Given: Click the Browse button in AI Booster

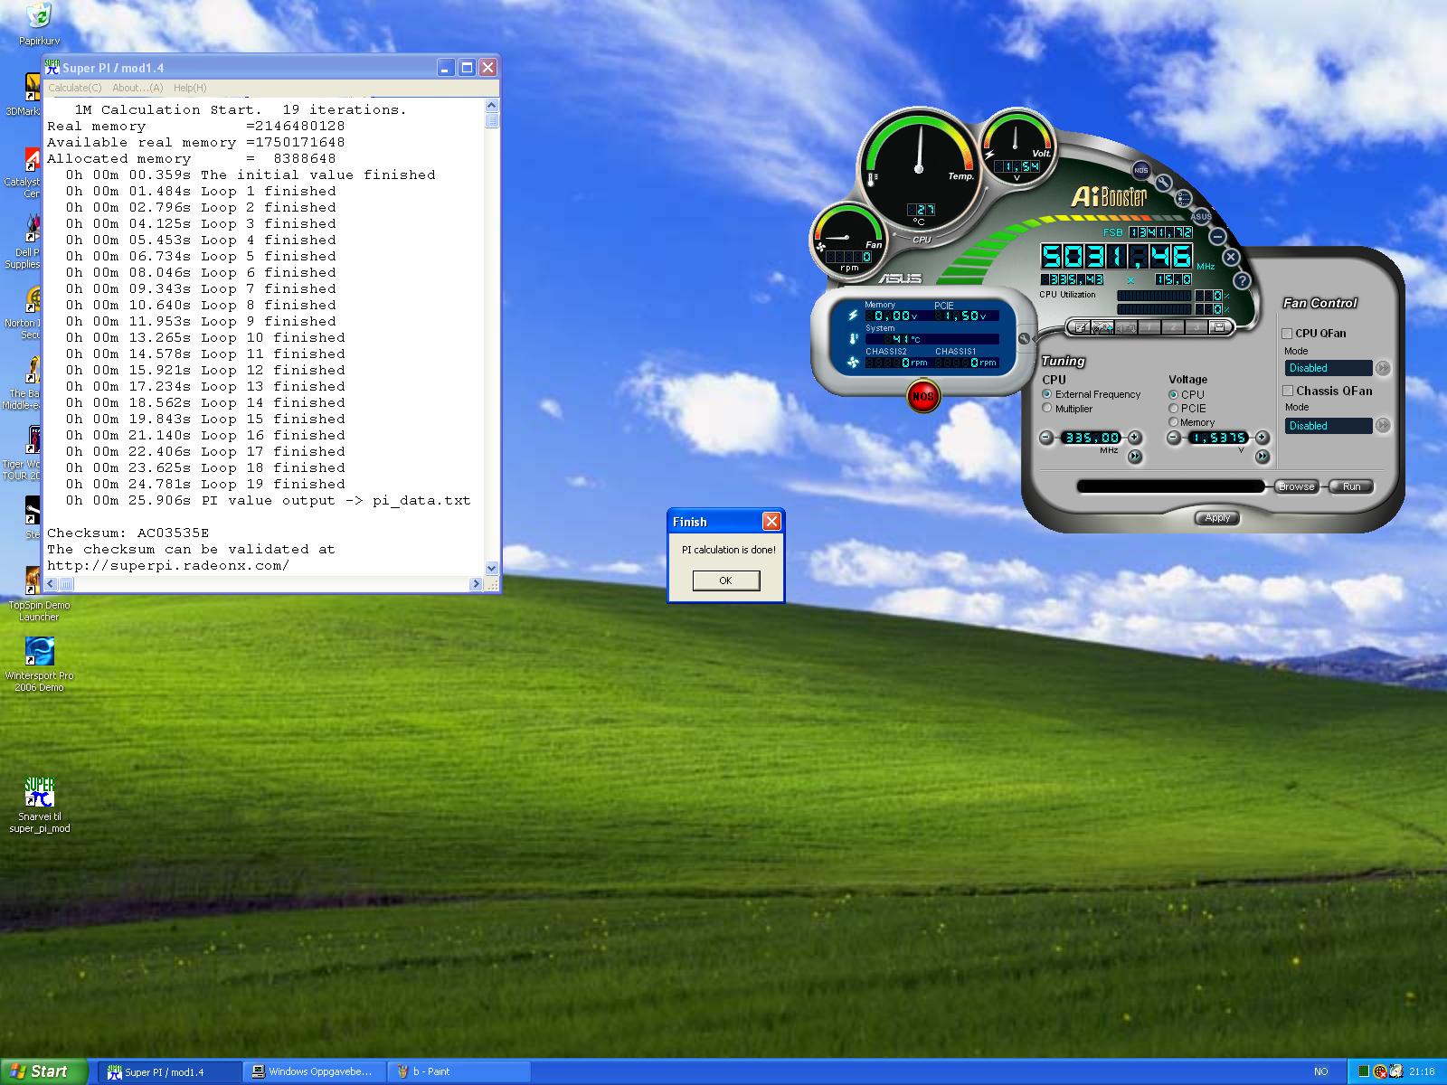Looking at the screenshot, I should point(1296,486).
